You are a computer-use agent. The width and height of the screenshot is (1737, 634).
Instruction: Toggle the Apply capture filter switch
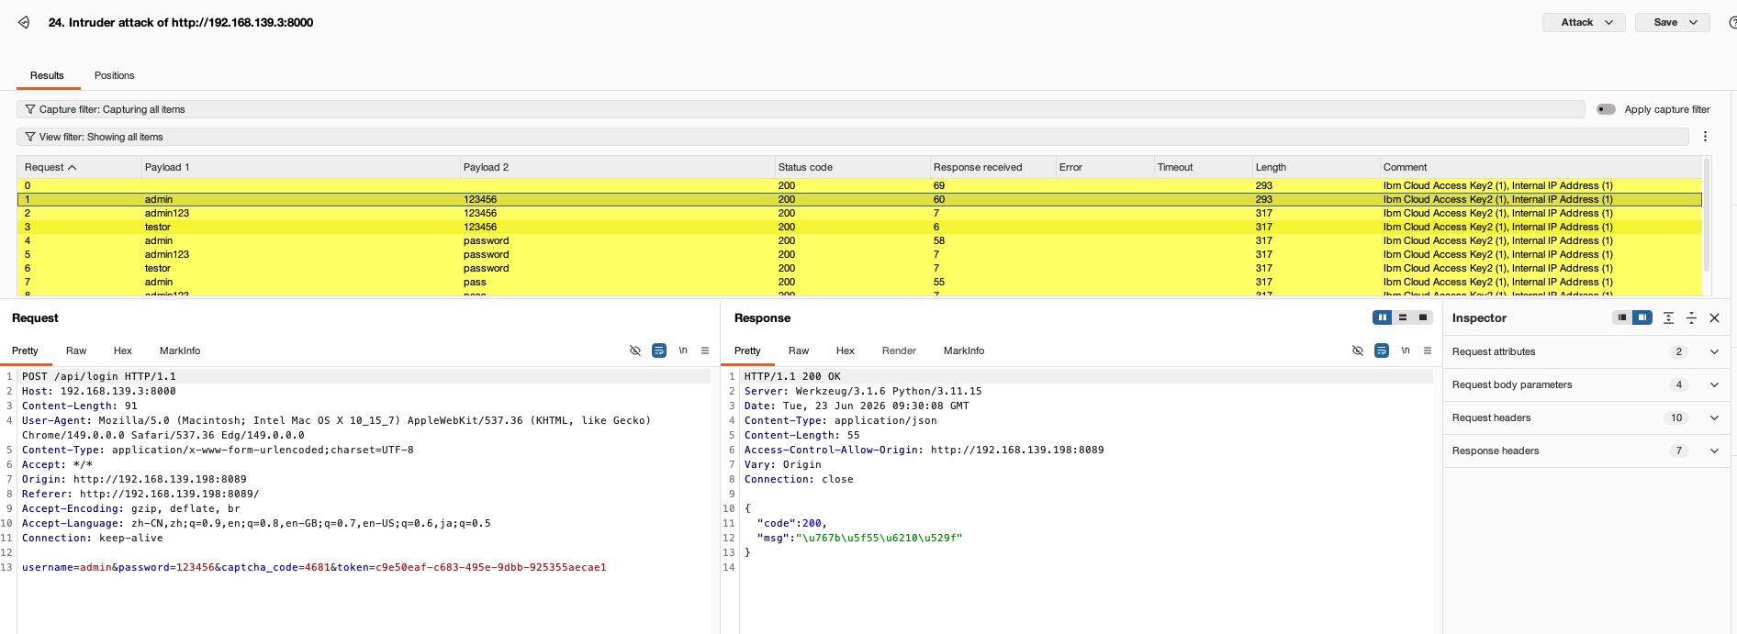[1606, 109]
